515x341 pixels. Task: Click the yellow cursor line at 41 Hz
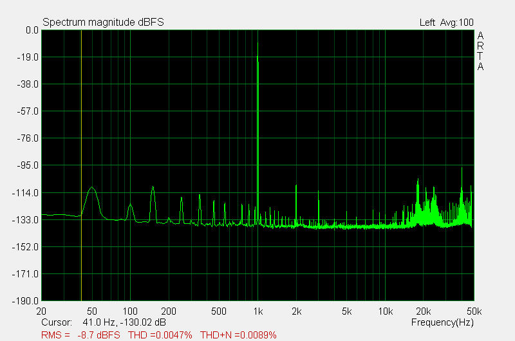point(81,165)
